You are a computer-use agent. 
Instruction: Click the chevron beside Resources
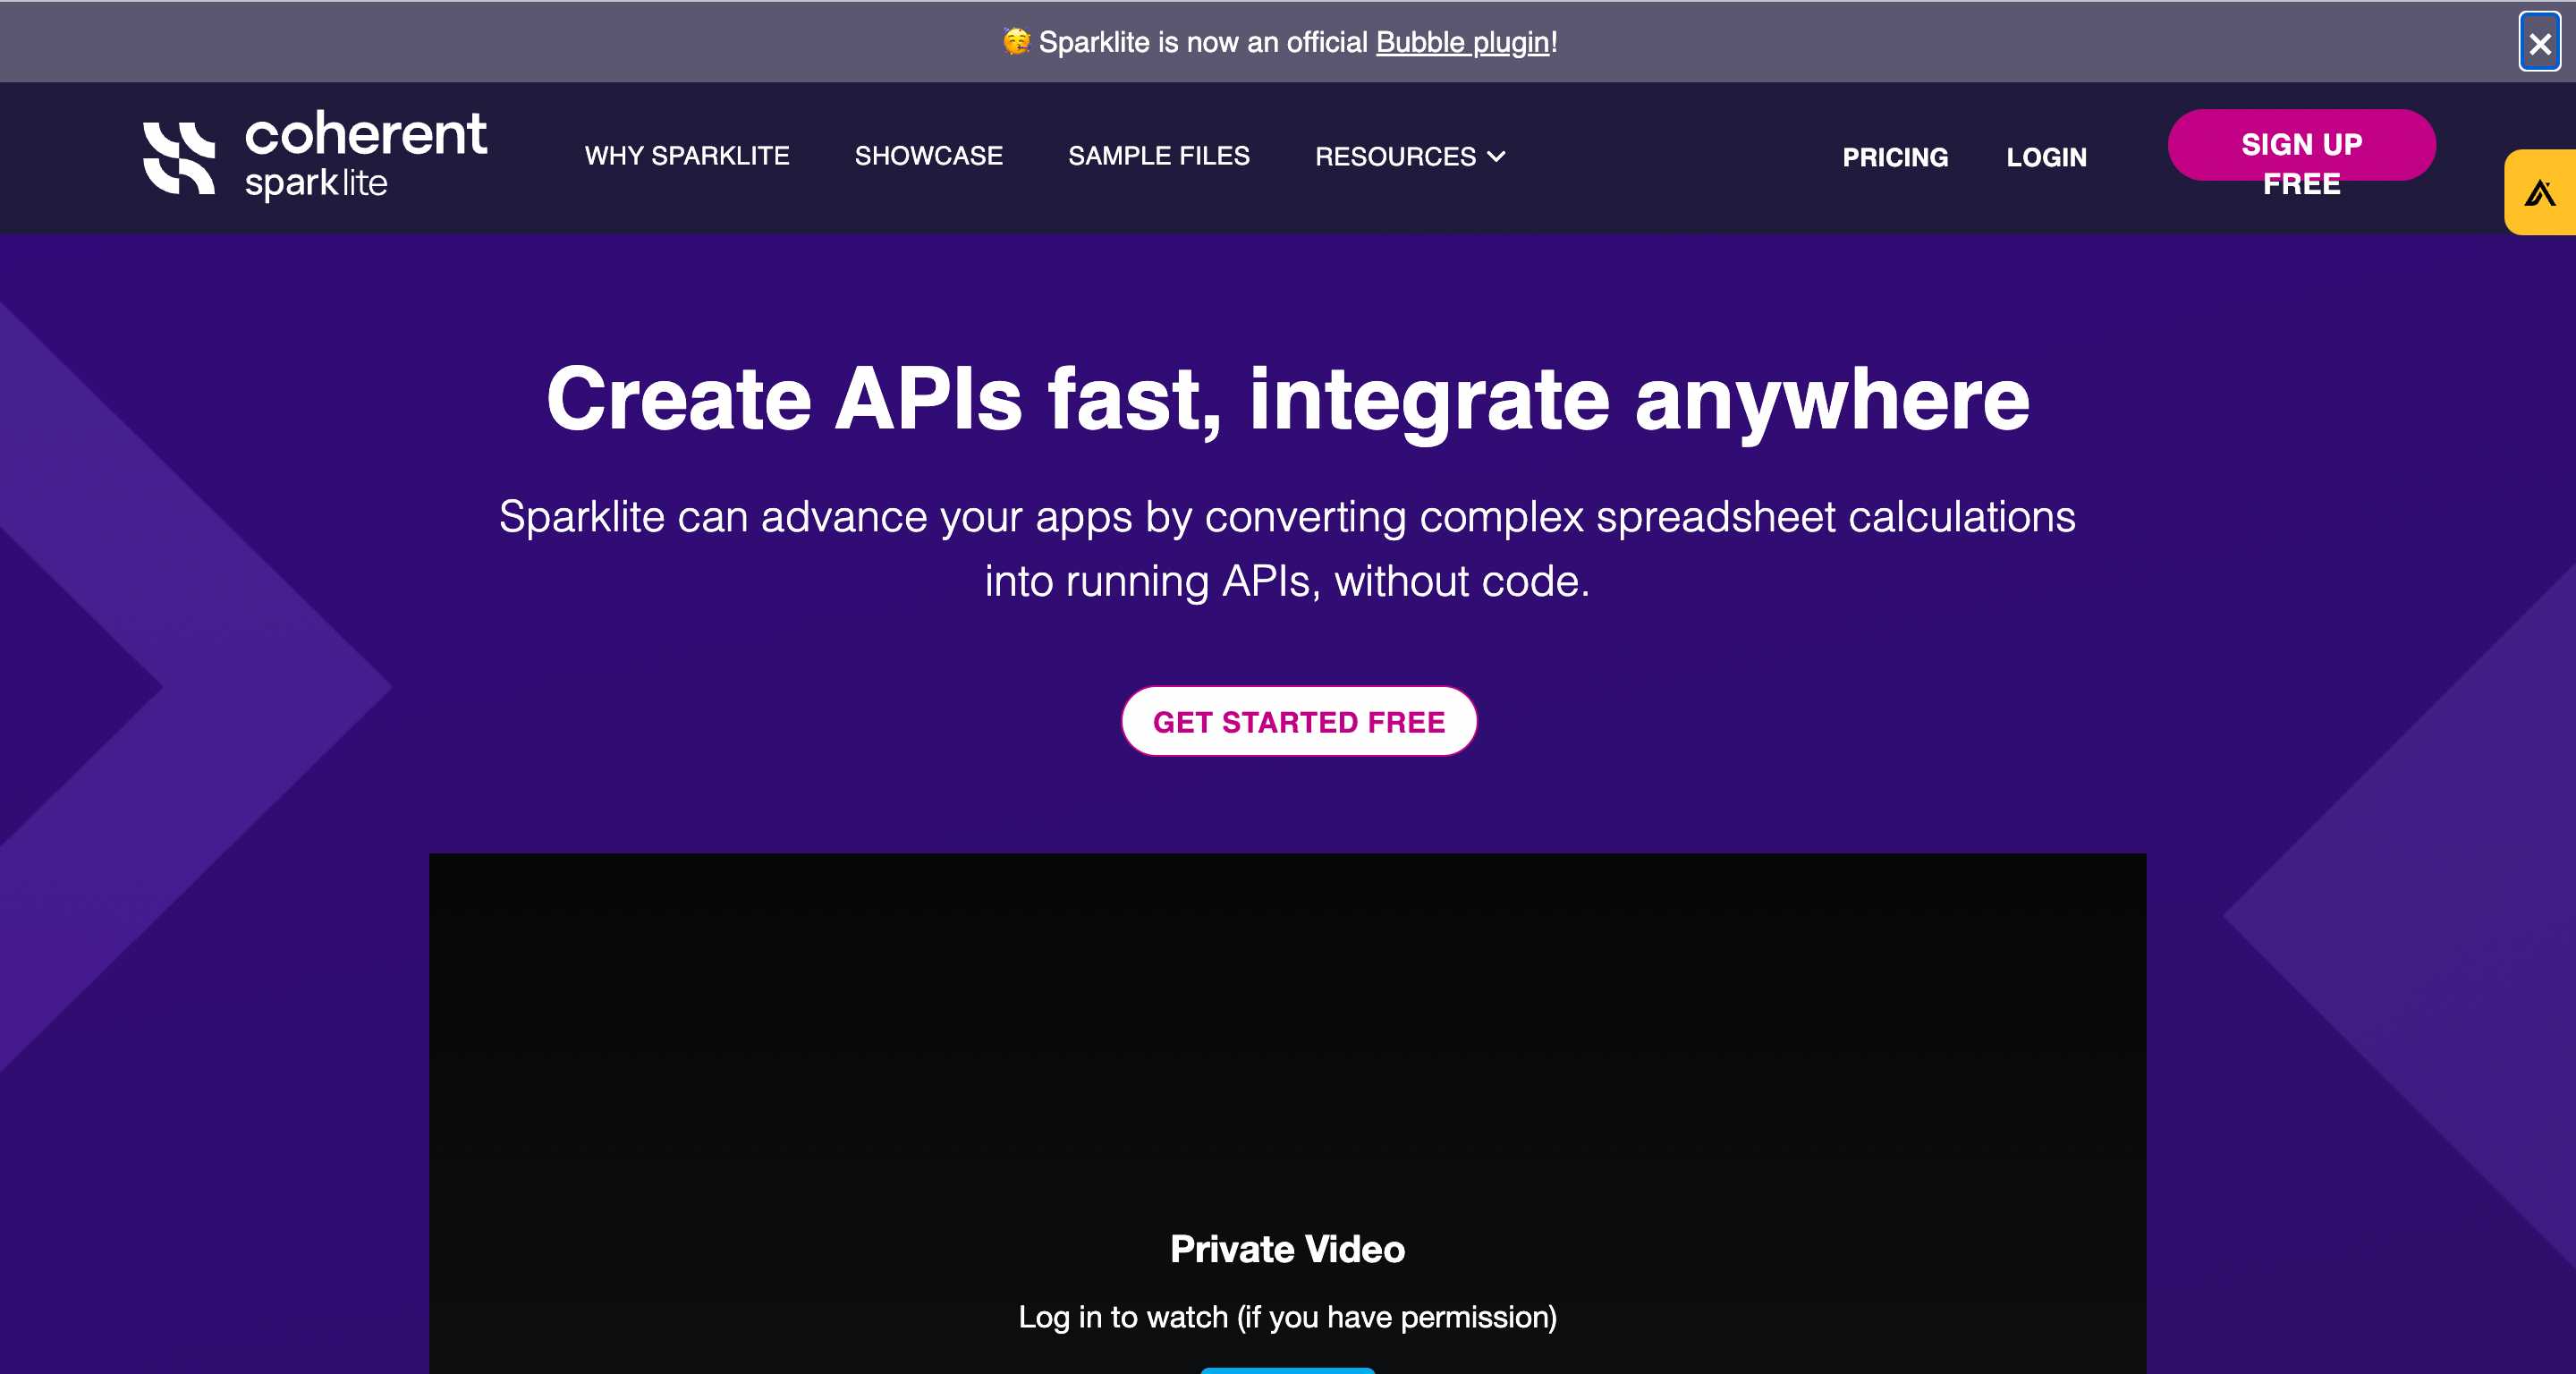1496,157
